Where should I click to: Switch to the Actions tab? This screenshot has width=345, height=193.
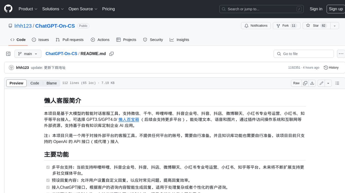100,40
